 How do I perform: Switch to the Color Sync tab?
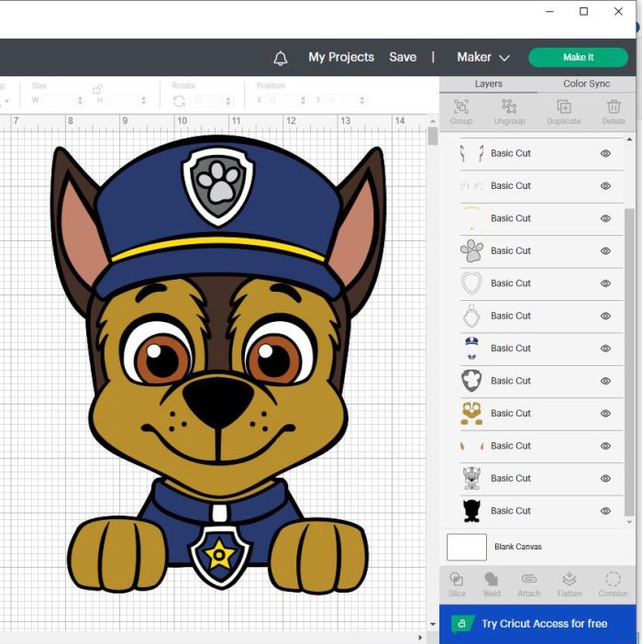[586, 83]
